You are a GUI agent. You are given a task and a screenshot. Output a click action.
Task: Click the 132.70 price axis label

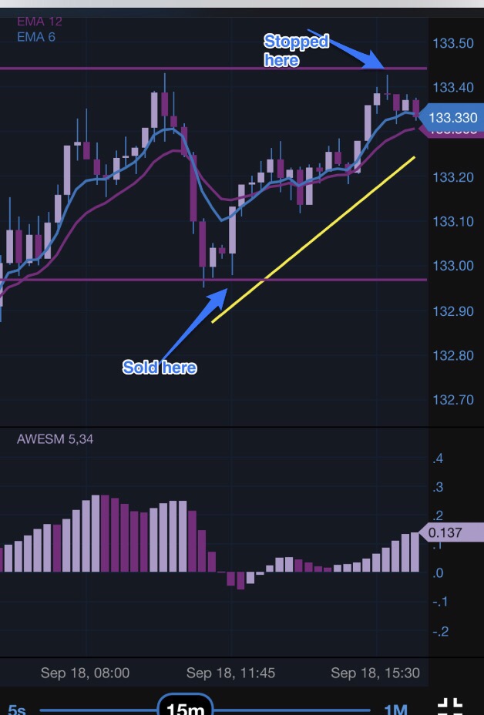(453, 400)
